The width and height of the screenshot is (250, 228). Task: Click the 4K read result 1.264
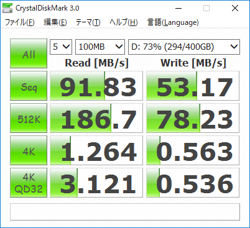pyautogui.click(x=96, y=150)
